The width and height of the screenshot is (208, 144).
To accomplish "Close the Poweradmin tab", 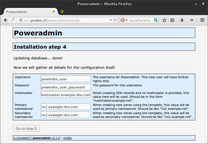I will (54, 11).
